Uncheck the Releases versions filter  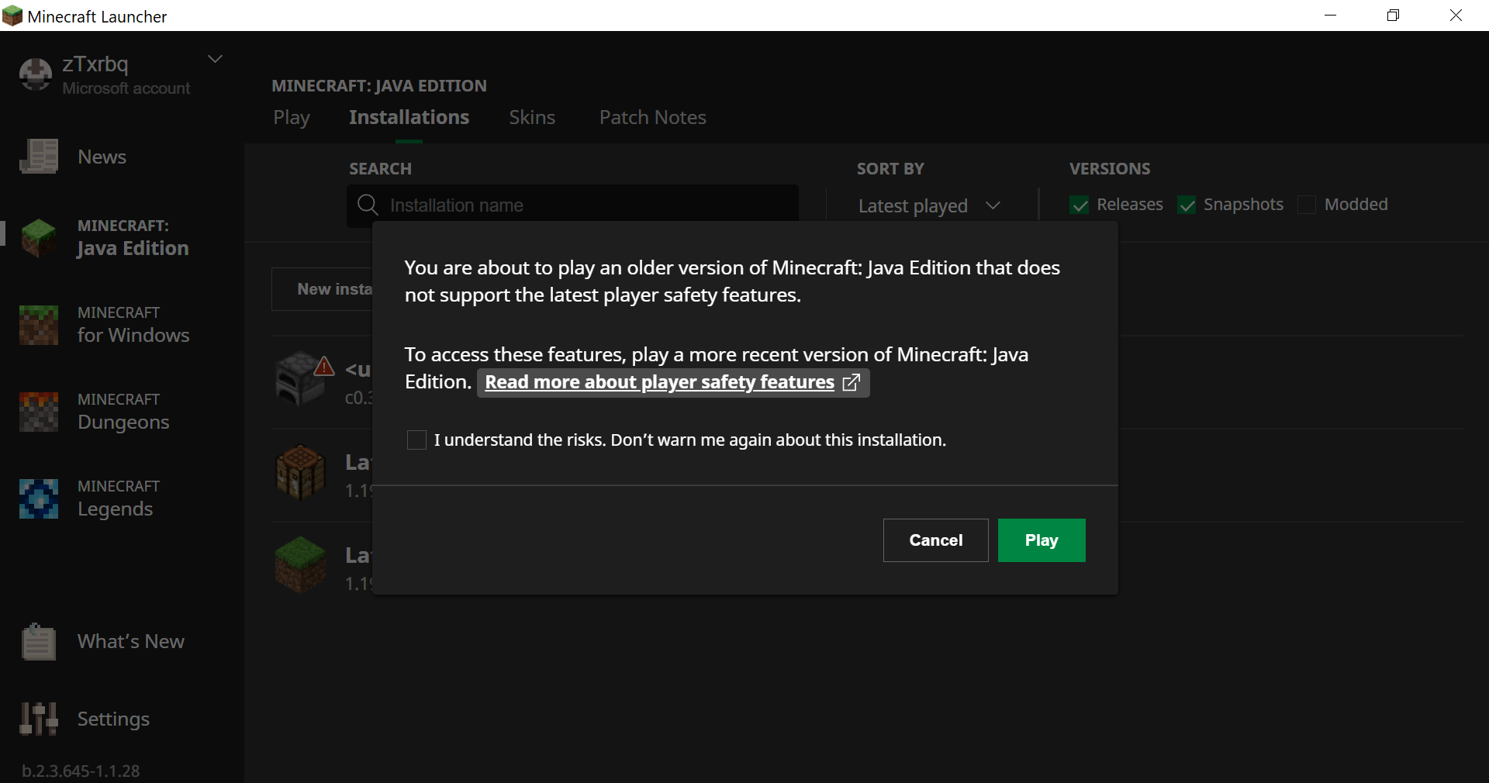click(x=1079, y=205)
